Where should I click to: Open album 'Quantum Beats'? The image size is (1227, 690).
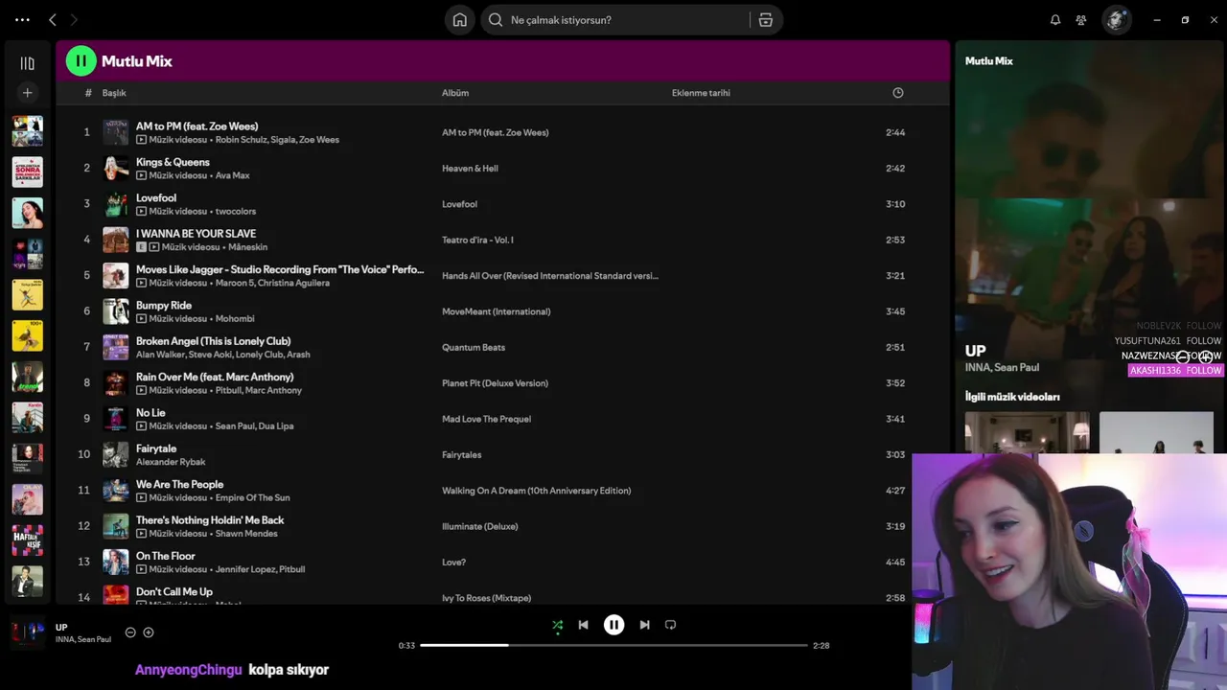[x=474, y=347]
